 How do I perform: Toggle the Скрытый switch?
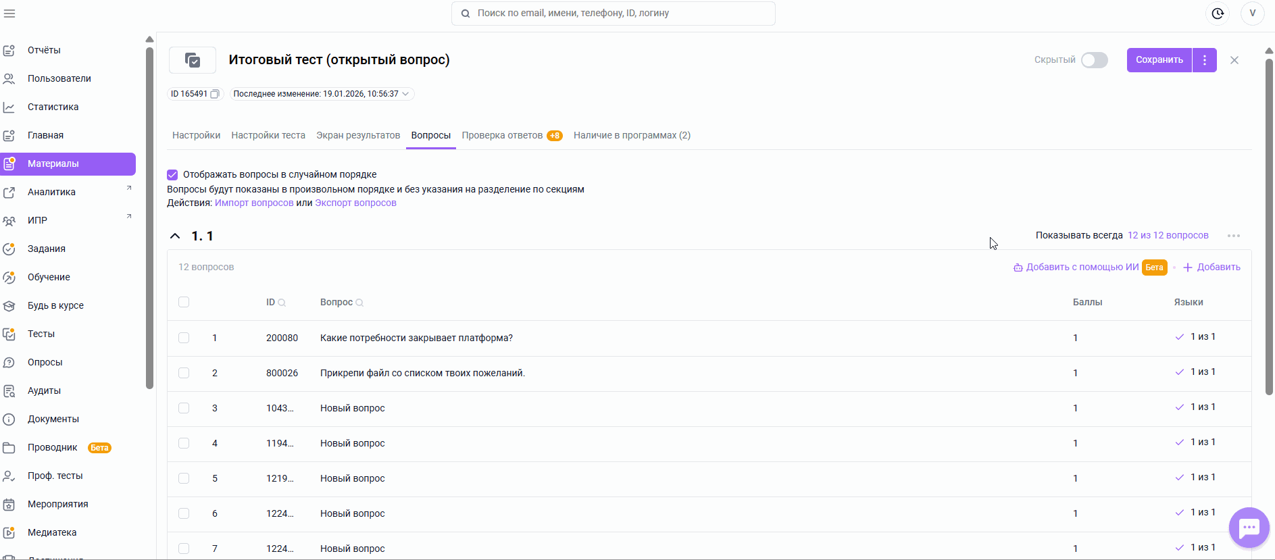(x=1094, y=60)
